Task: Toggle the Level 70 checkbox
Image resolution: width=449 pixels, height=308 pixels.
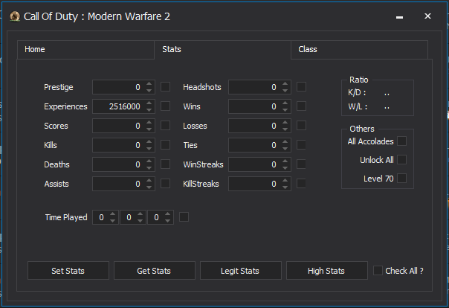Action: 401,179
